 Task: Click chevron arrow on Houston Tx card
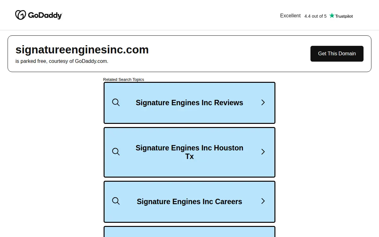(263, 152)
